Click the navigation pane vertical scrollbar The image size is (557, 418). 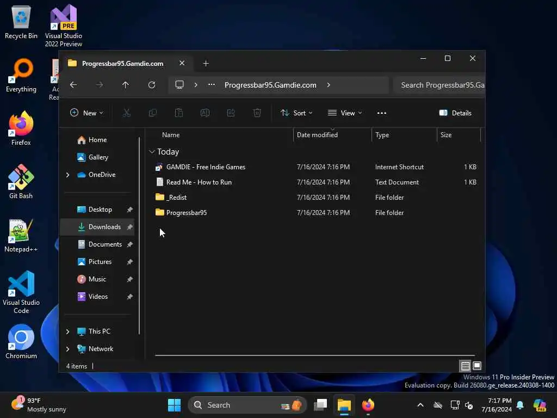[x=139, y=236]
